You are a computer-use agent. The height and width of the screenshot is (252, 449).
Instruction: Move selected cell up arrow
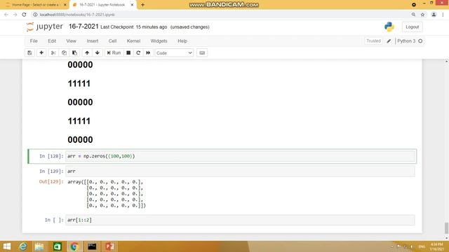pos(87,53)
